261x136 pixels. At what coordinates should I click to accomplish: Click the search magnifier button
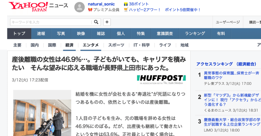(96, 22)
